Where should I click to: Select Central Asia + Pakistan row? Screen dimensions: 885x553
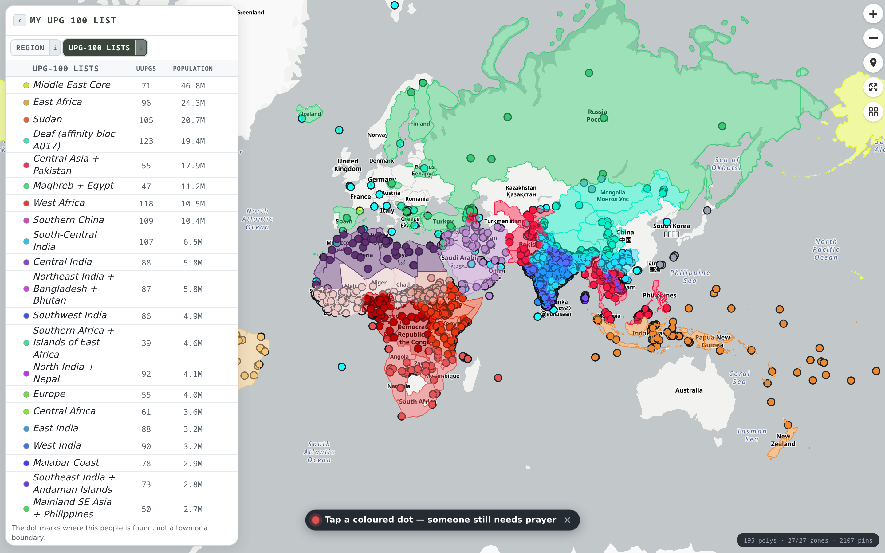(x=122, y=165)
